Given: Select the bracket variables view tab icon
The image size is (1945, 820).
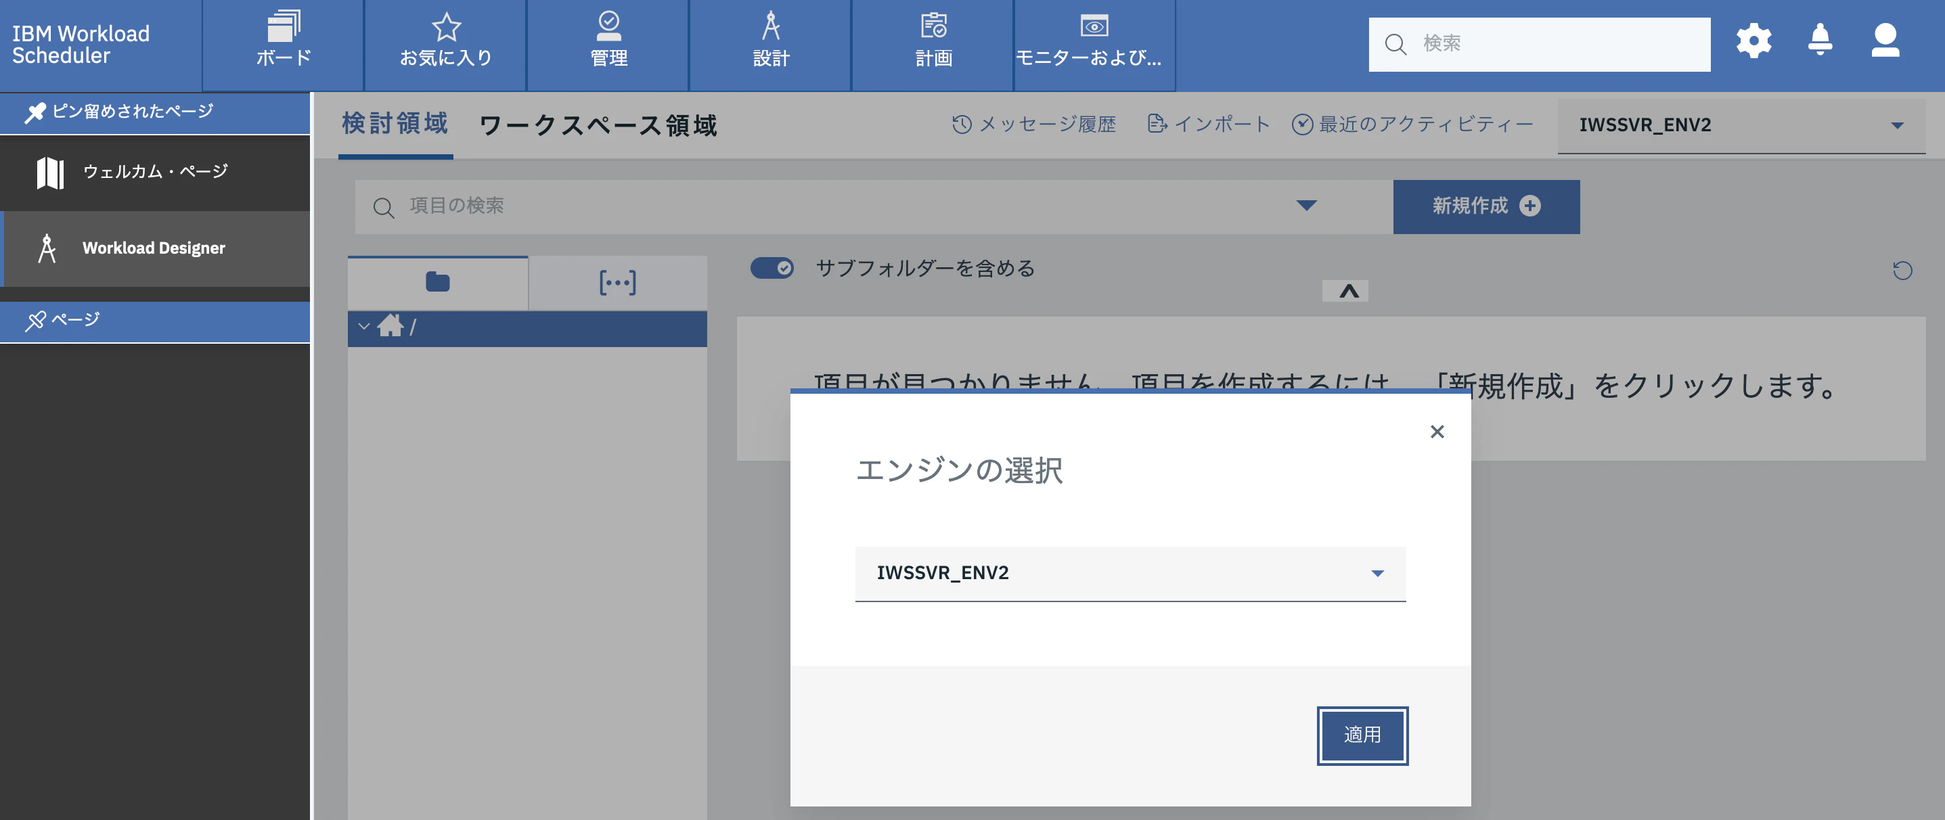Looking at the screenshot, I should (x=617, y=282).
